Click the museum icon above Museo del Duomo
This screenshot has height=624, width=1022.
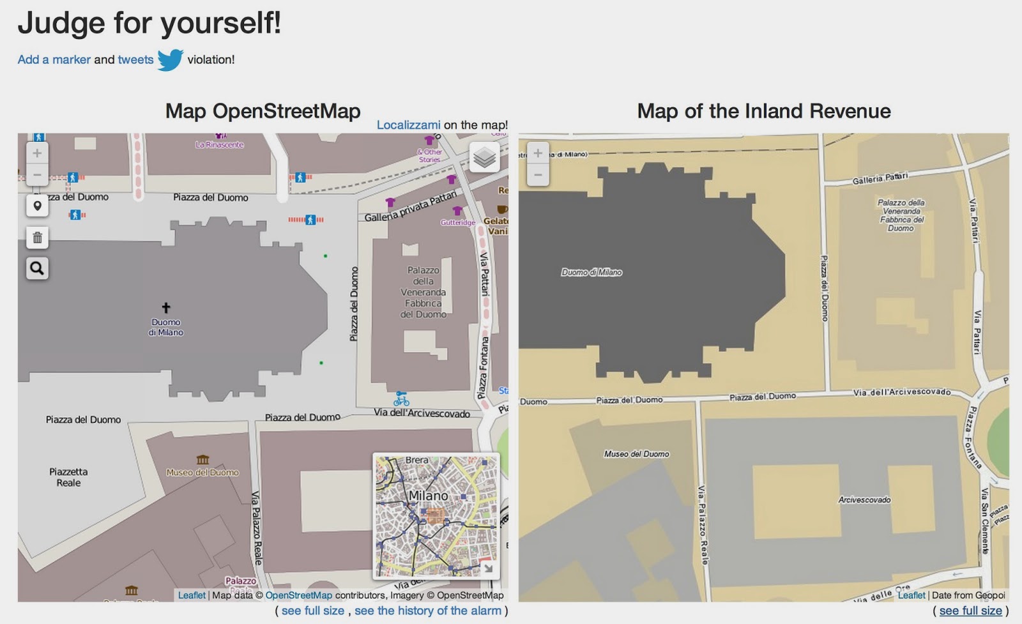[202, 460]
